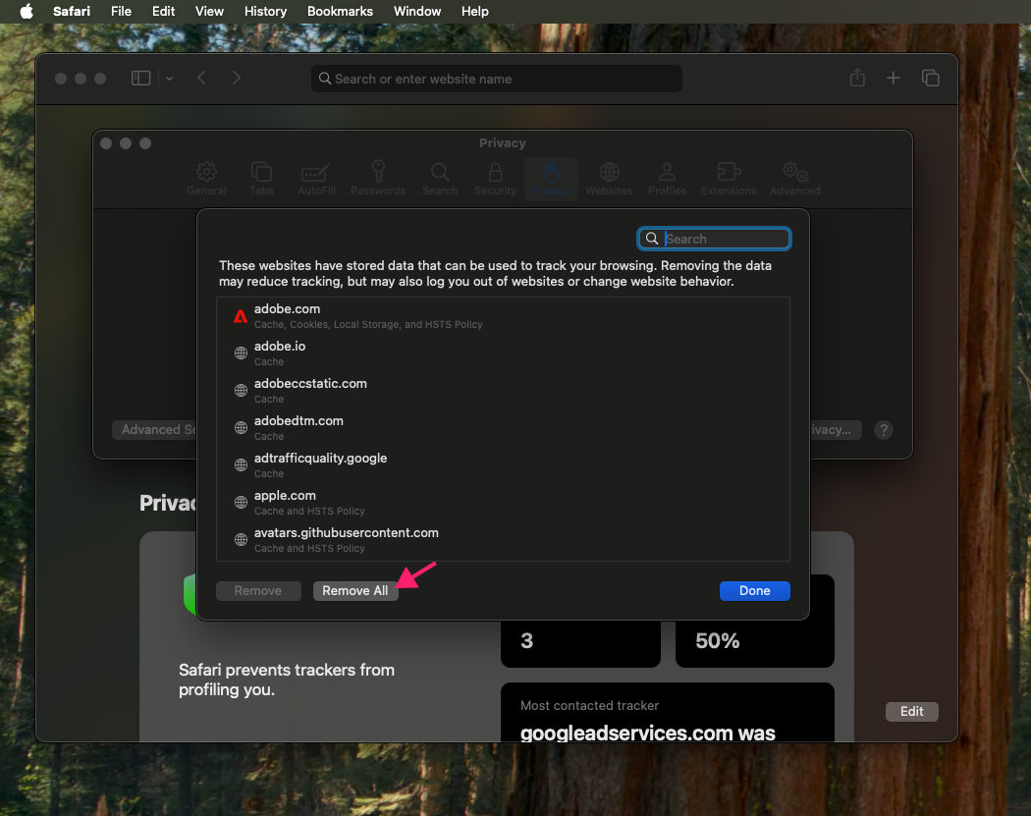Switch to the Advanced settings tab

coord(795,179)
